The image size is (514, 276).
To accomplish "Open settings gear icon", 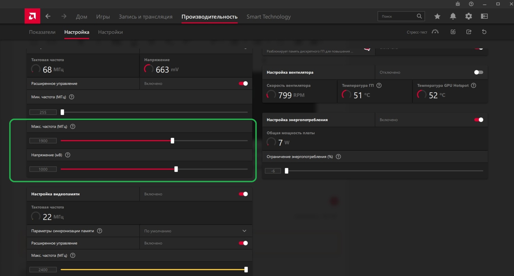I will tap(468, 16).
